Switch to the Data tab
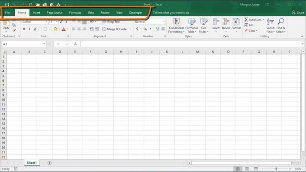 (x=91, y=13)
